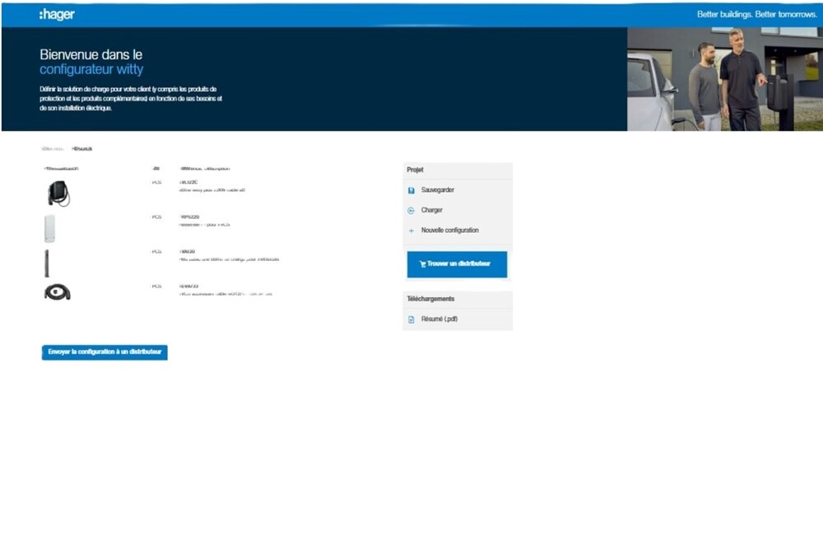Viewport: 823px width, 549px height.
Task: Open the coiled charging cable image
Action: click(58, 292)
